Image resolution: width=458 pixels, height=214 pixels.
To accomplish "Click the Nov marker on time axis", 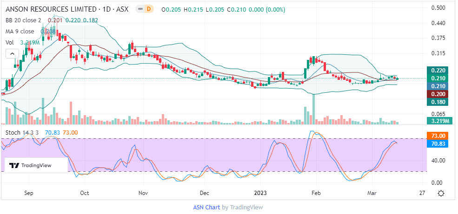I will 143,192.
